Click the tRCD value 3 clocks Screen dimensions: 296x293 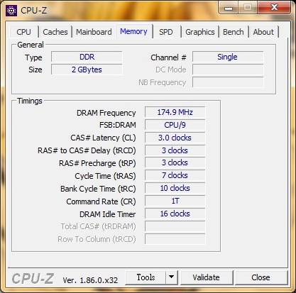tap(175, 150)
